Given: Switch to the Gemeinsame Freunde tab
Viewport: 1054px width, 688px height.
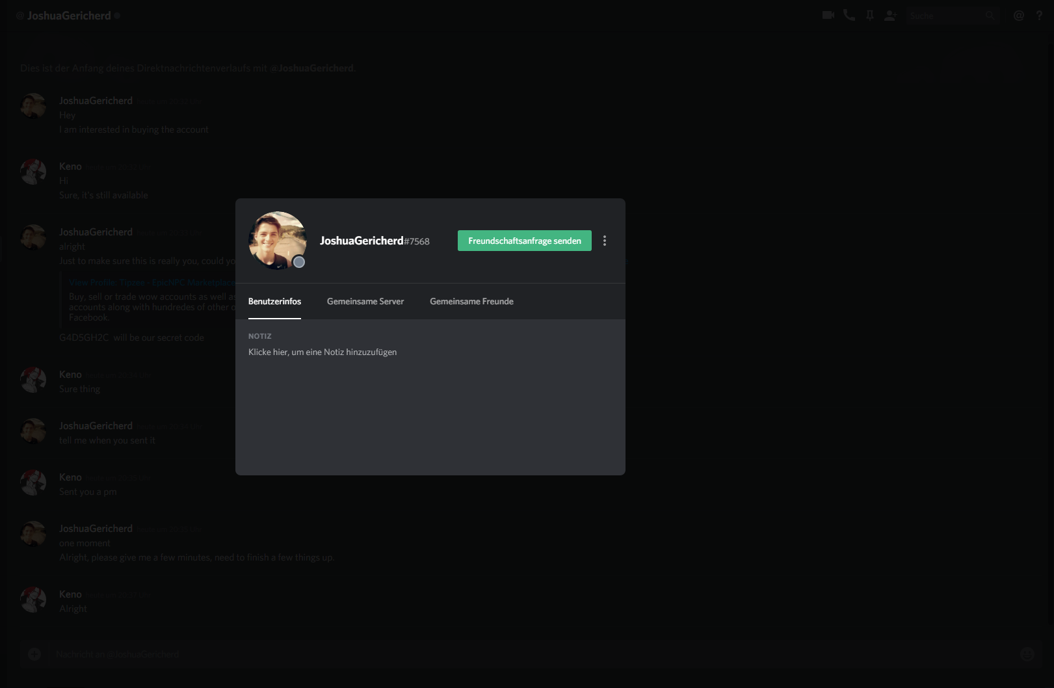Looking at the screenshot, I should (x=471, y=301).
